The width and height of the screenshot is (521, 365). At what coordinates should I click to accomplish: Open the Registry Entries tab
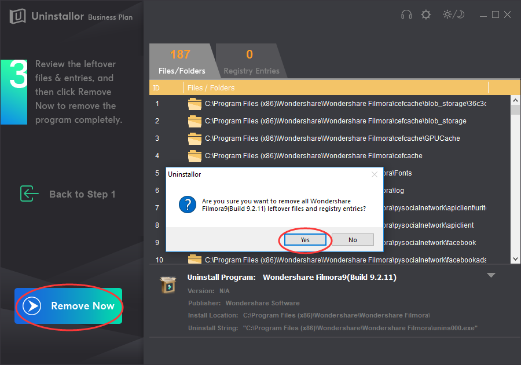(x=251, y=61)
